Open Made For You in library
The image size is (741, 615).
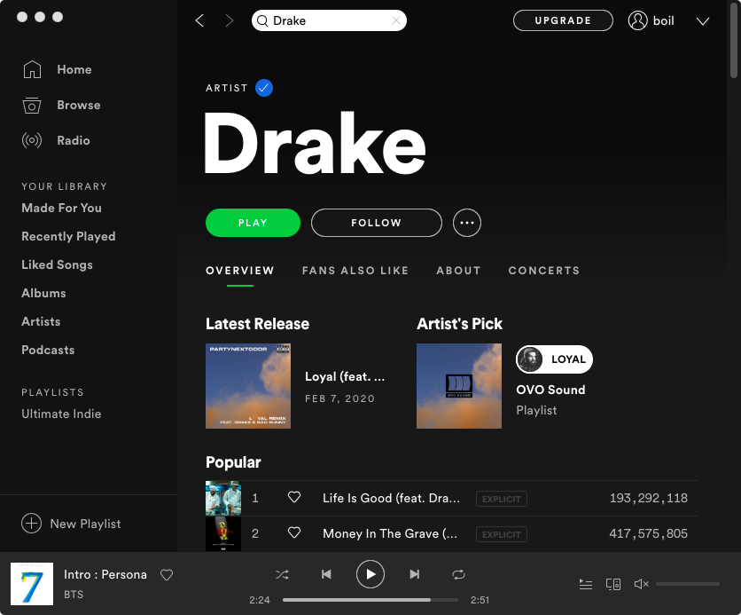(61, 209)
